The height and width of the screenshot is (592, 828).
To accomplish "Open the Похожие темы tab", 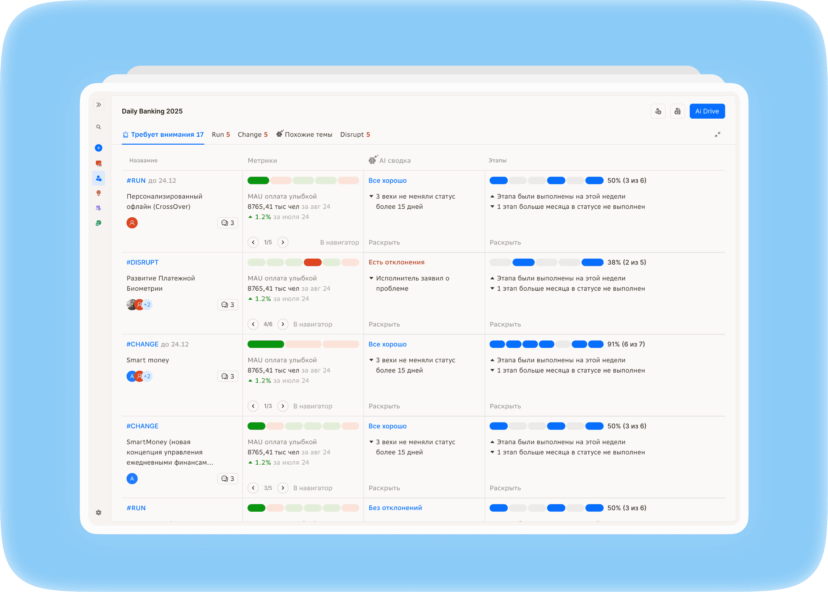I will click(305, 135).
